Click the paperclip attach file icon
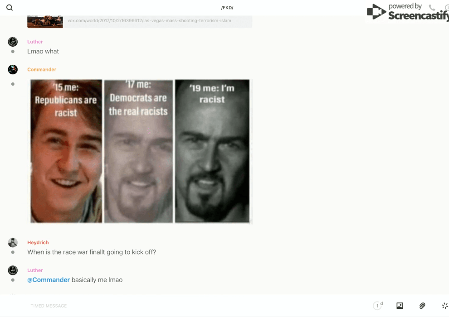This screenshot has height=317, width=449. (422, 306)
